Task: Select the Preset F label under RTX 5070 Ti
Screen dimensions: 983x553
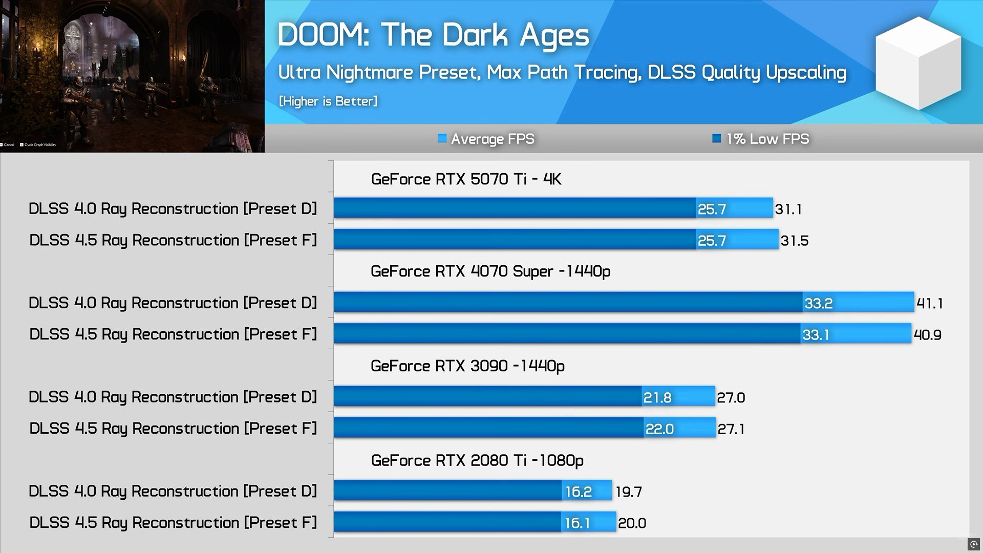Action: 173,240
